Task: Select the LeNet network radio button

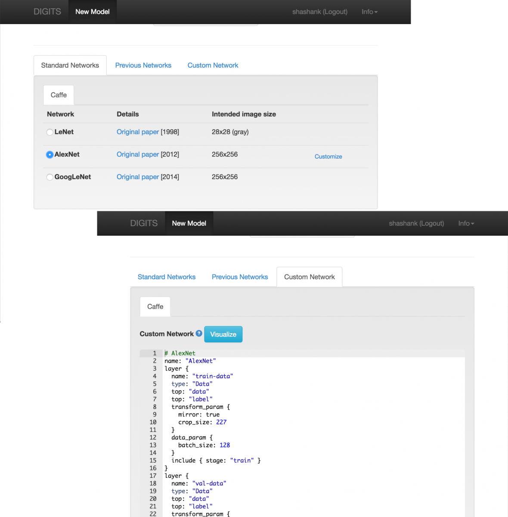Action: pos(50,132)
